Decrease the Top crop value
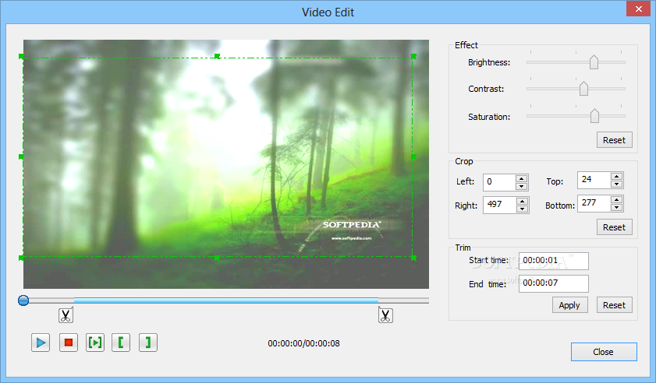 [x=616, y=184]
